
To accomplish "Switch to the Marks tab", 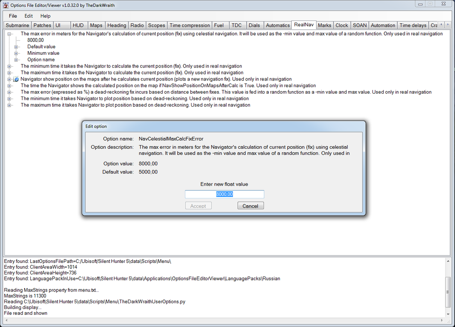I will click(x=324, y=25).
